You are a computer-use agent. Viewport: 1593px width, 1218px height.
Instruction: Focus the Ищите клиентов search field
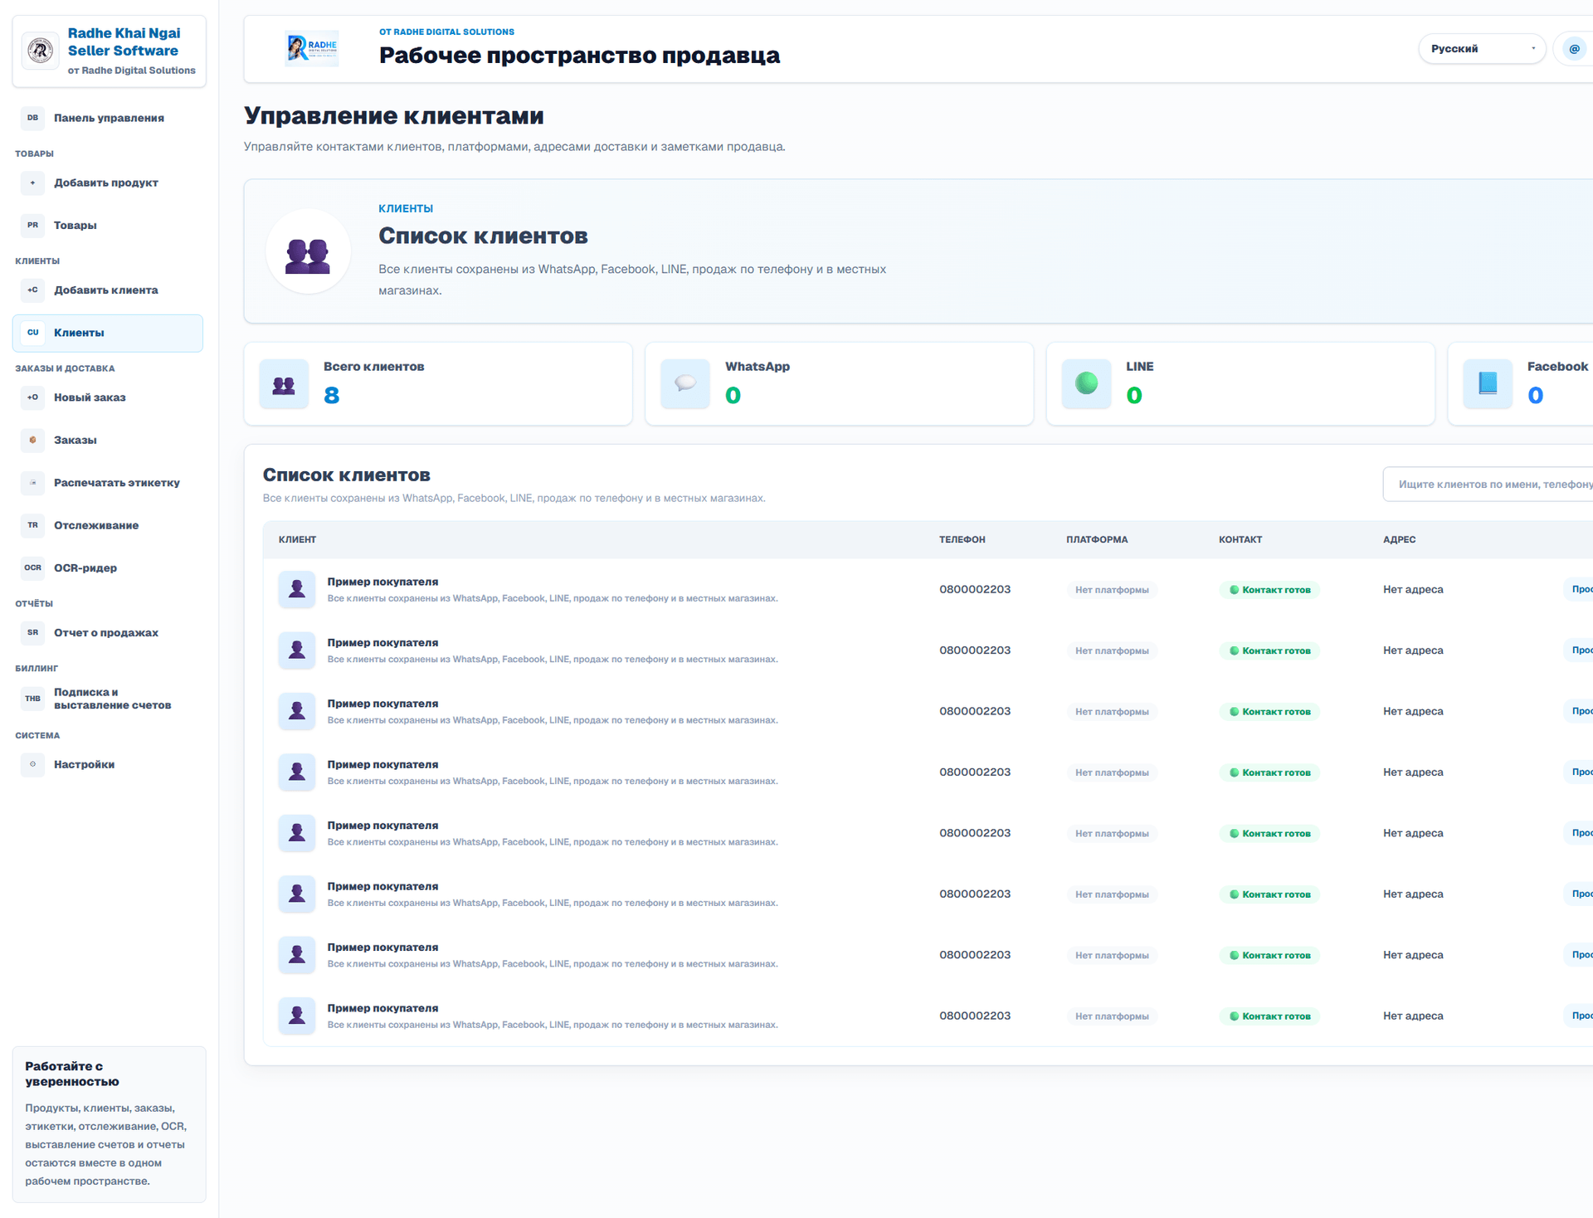1488,485
